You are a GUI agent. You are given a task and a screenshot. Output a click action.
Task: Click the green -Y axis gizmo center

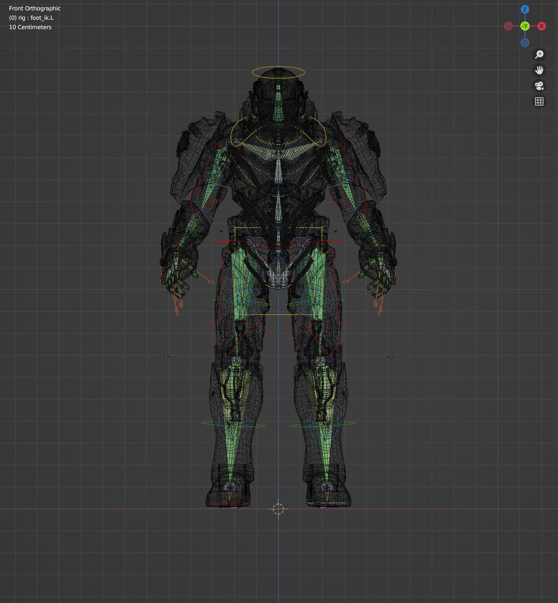[x=525, y=26]
